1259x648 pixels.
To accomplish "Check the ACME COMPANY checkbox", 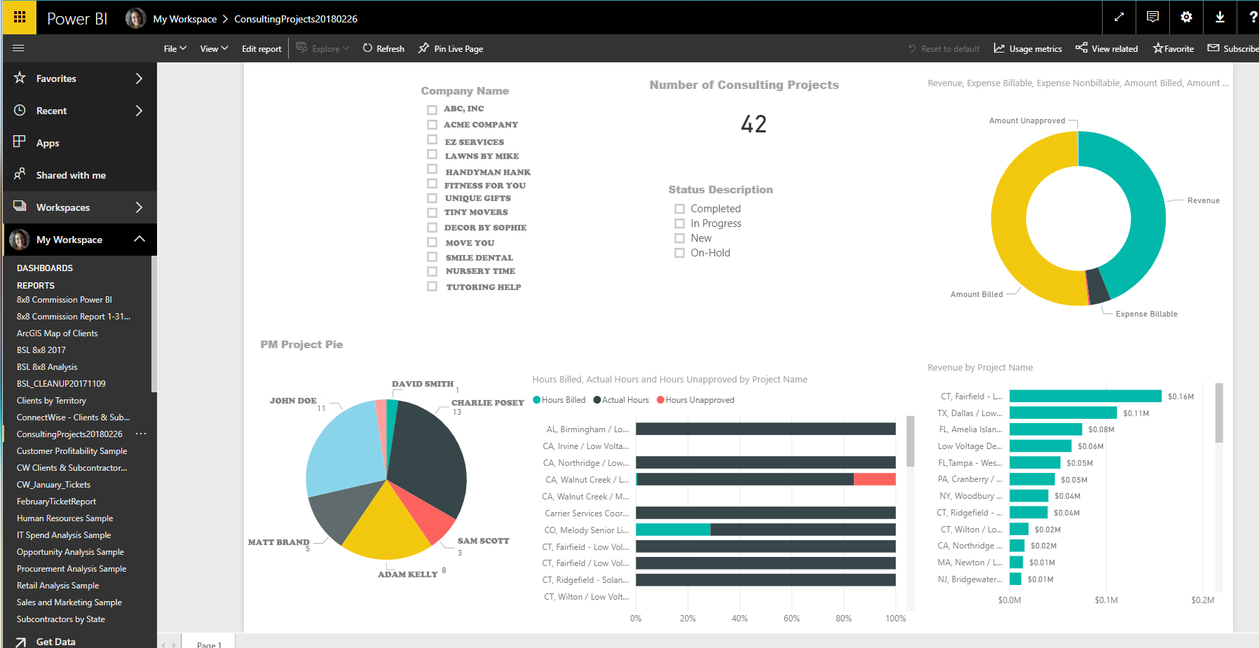I will (x=432, y=125).
